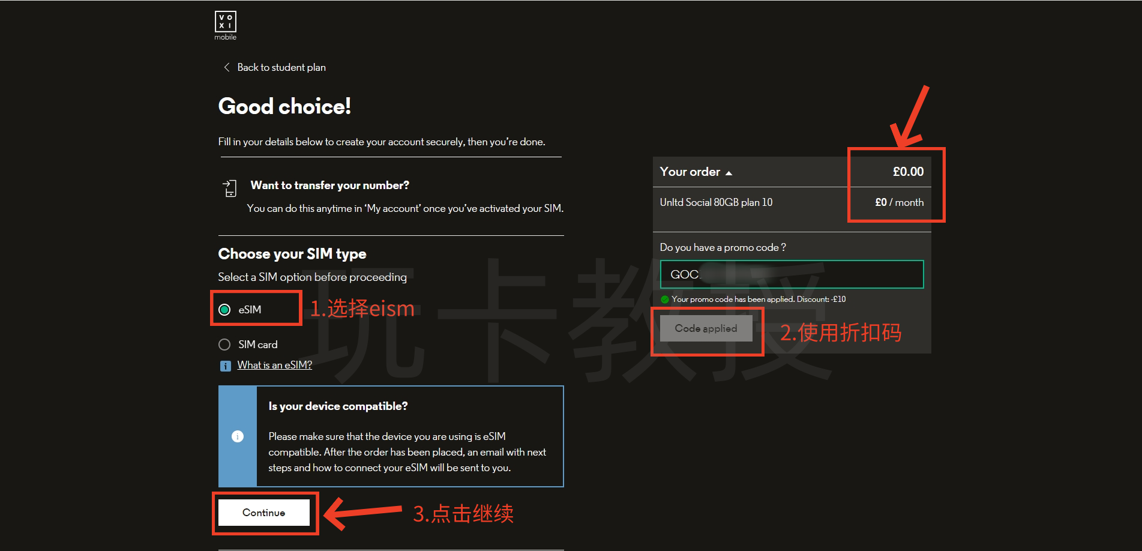Open the 'What is an eSIM?' link
The width and height of the screenshot is (1142, 551).
pyautogui.click(x=274, y=365)
